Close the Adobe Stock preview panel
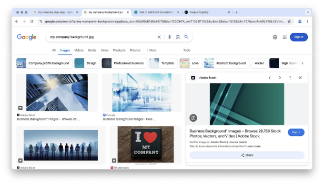Viewport: 324px width, 185px height. pos(300,78)
